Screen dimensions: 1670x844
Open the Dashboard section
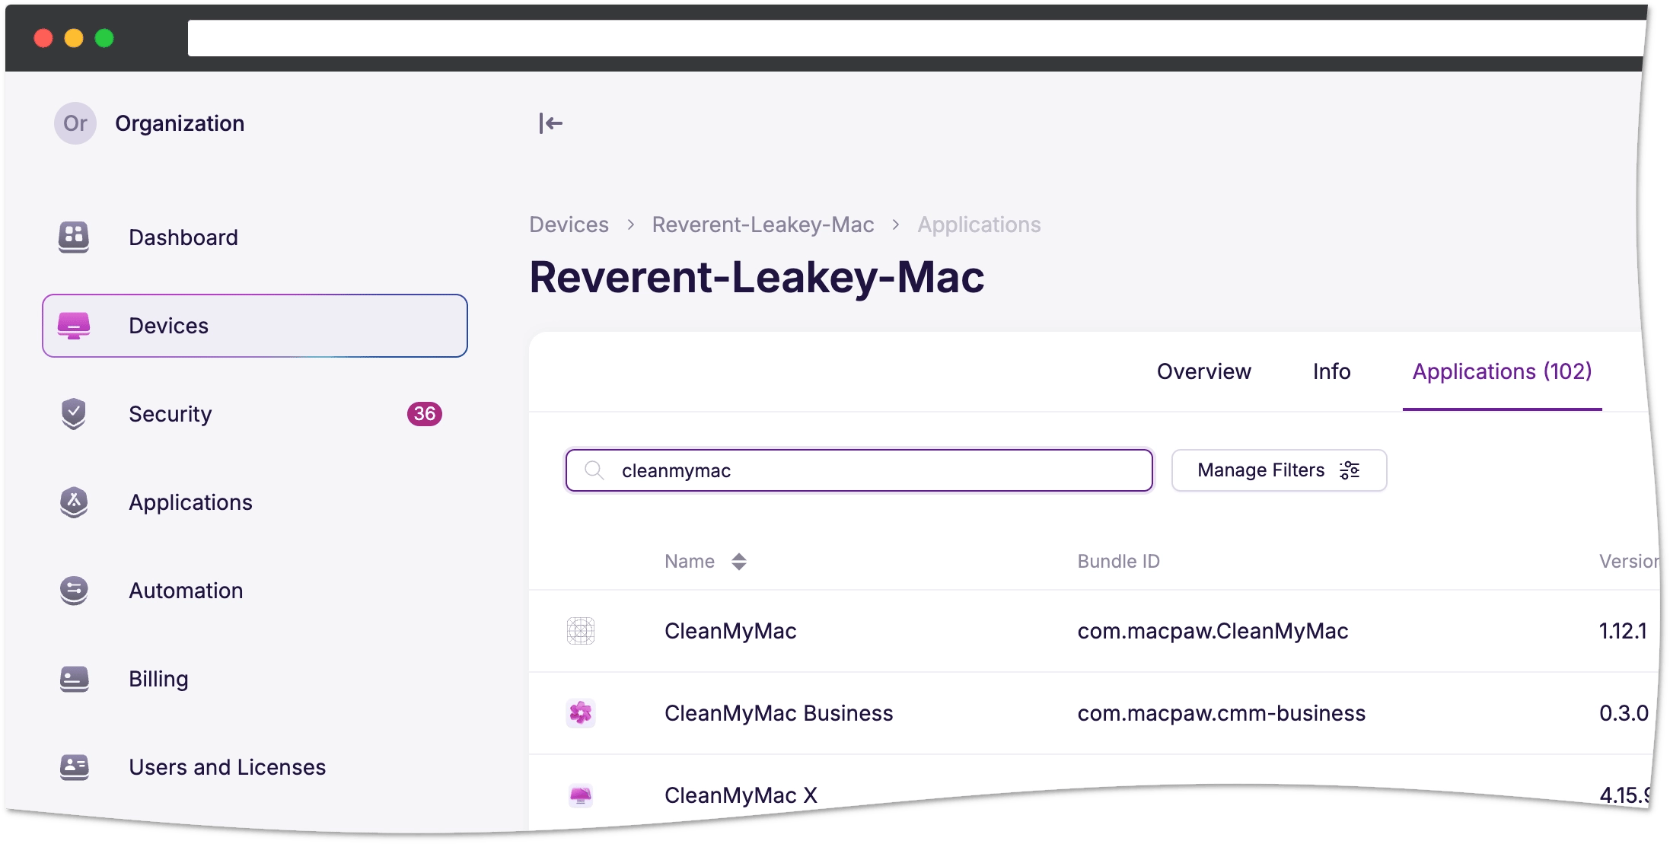255,237
